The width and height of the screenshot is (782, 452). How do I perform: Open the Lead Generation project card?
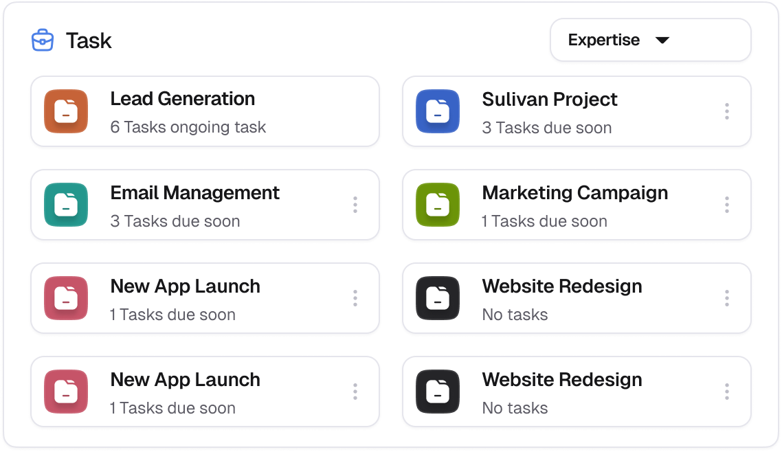pos(204,111)
